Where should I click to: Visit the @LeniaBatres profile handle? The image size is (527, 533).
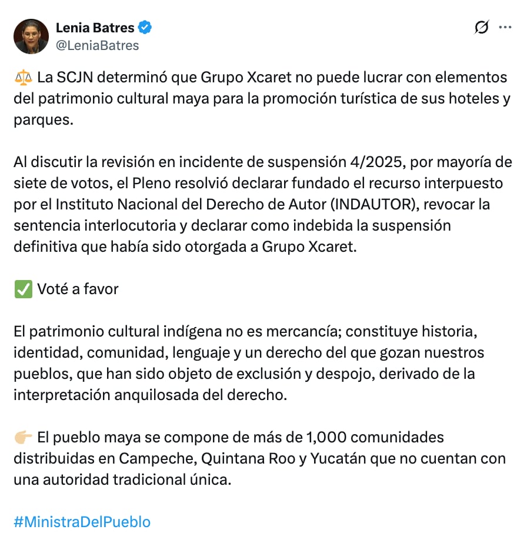pyautogui.click(x=96, y=45)
